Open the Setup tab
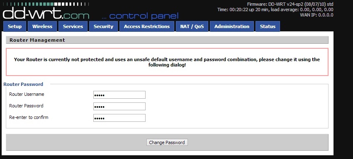Image resolution: width=353 pixels, height=159 pixels. click(15, 26)
